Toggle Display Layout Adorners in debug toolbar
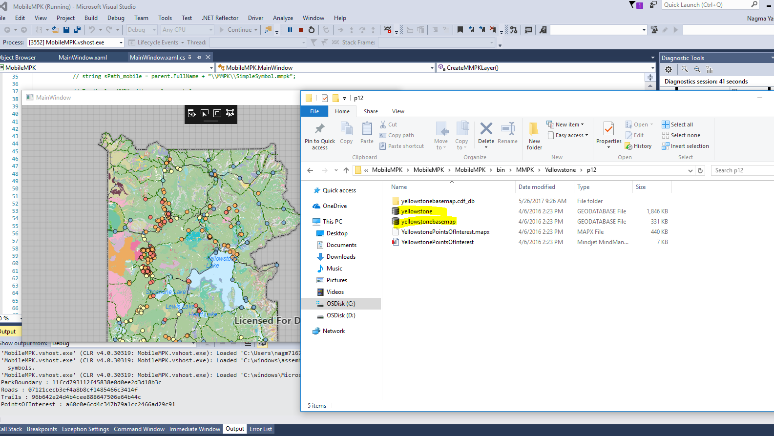774x436 pixels. (217, 113)
